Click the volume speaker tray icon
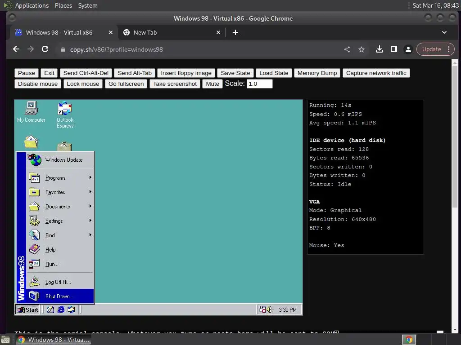Image resolution: width=461 pixels, height=345 pixels. coord(270,310)
